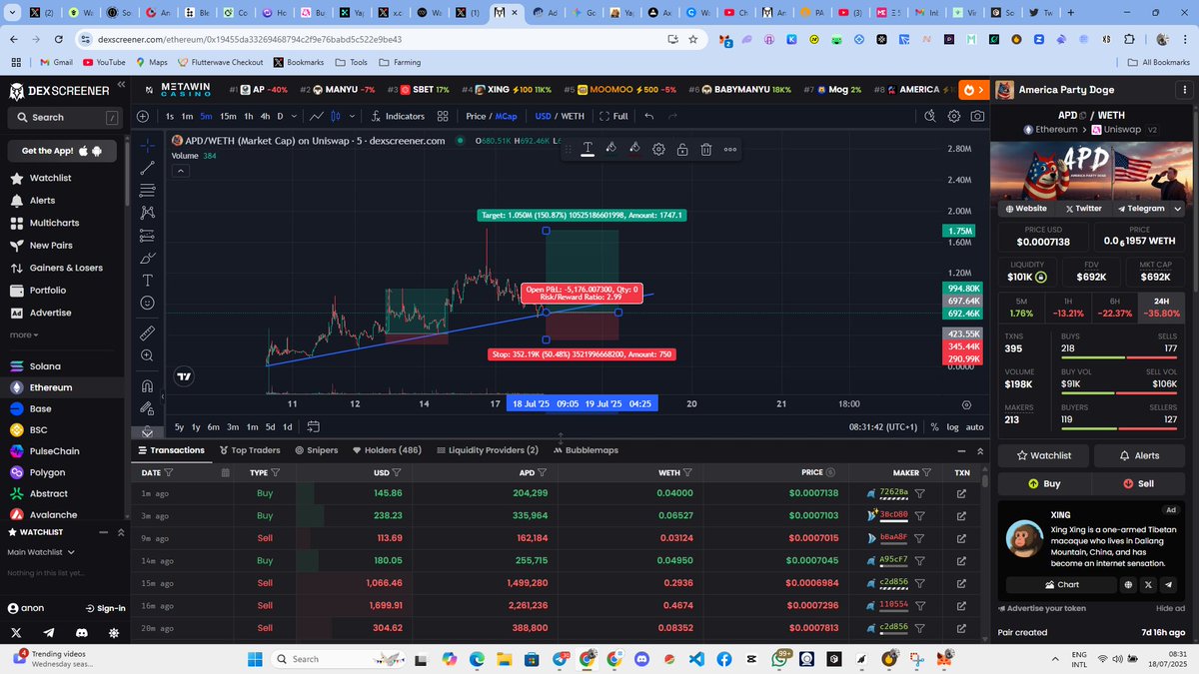Open more options in drawing toolbar
This screenshot has width=1199, height=674.
pos(730,149)
